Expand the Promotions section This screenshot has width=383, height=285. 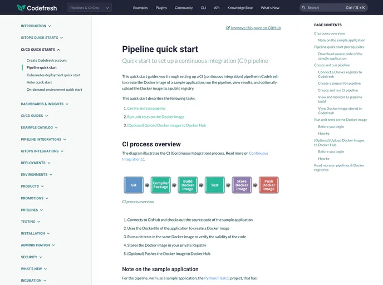click(x=35, y=198)
